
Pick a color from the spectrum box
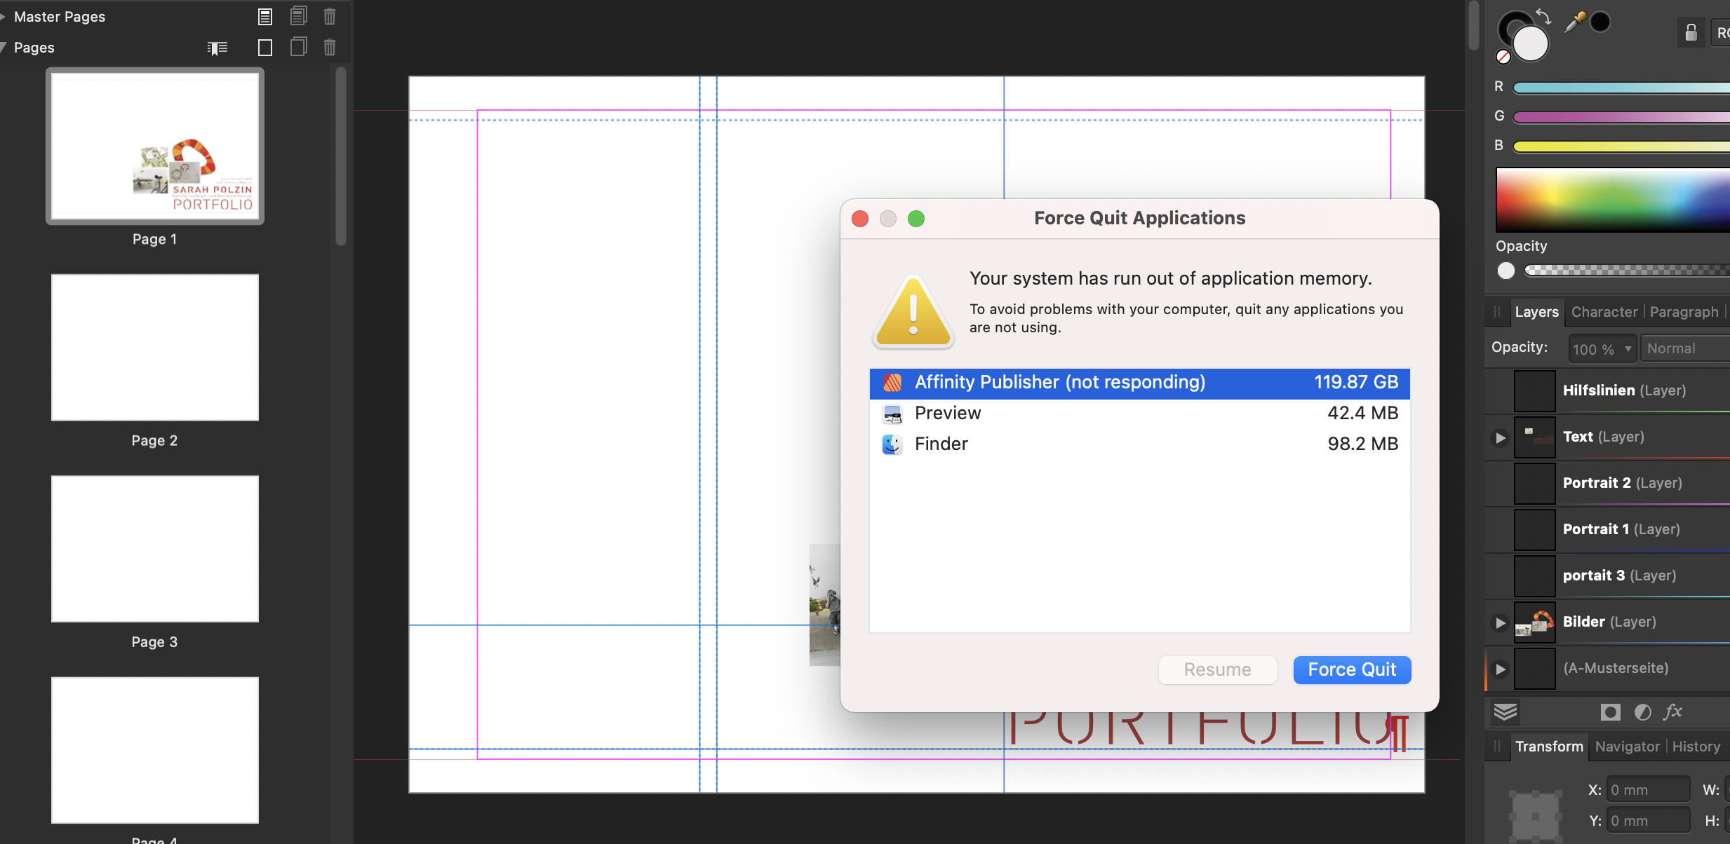(x=1613, y=200)
